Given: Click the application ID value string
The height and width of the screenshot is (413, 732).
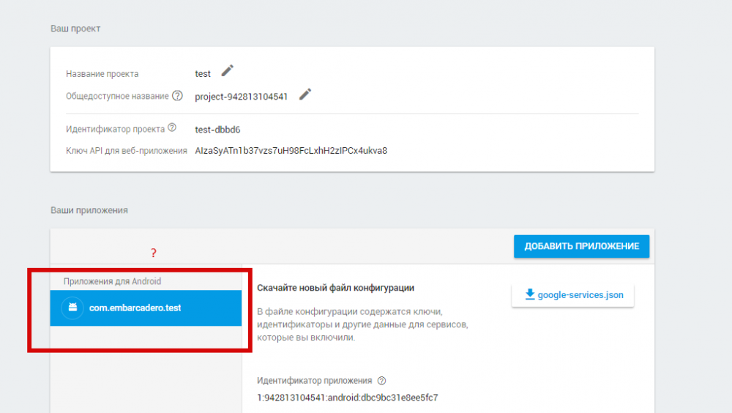Looking at the screenshot, I should coord(347,398).
